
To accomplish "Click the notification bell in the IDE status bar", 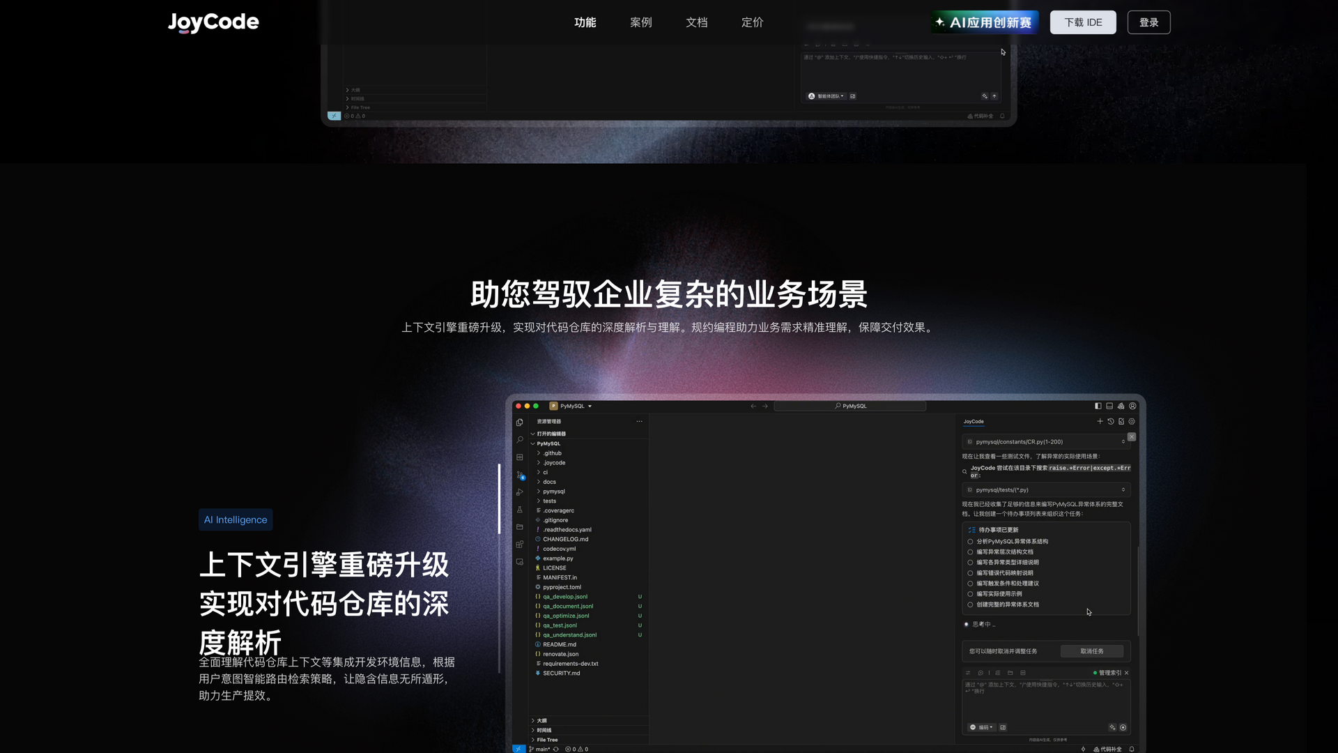I will 1132,750.
